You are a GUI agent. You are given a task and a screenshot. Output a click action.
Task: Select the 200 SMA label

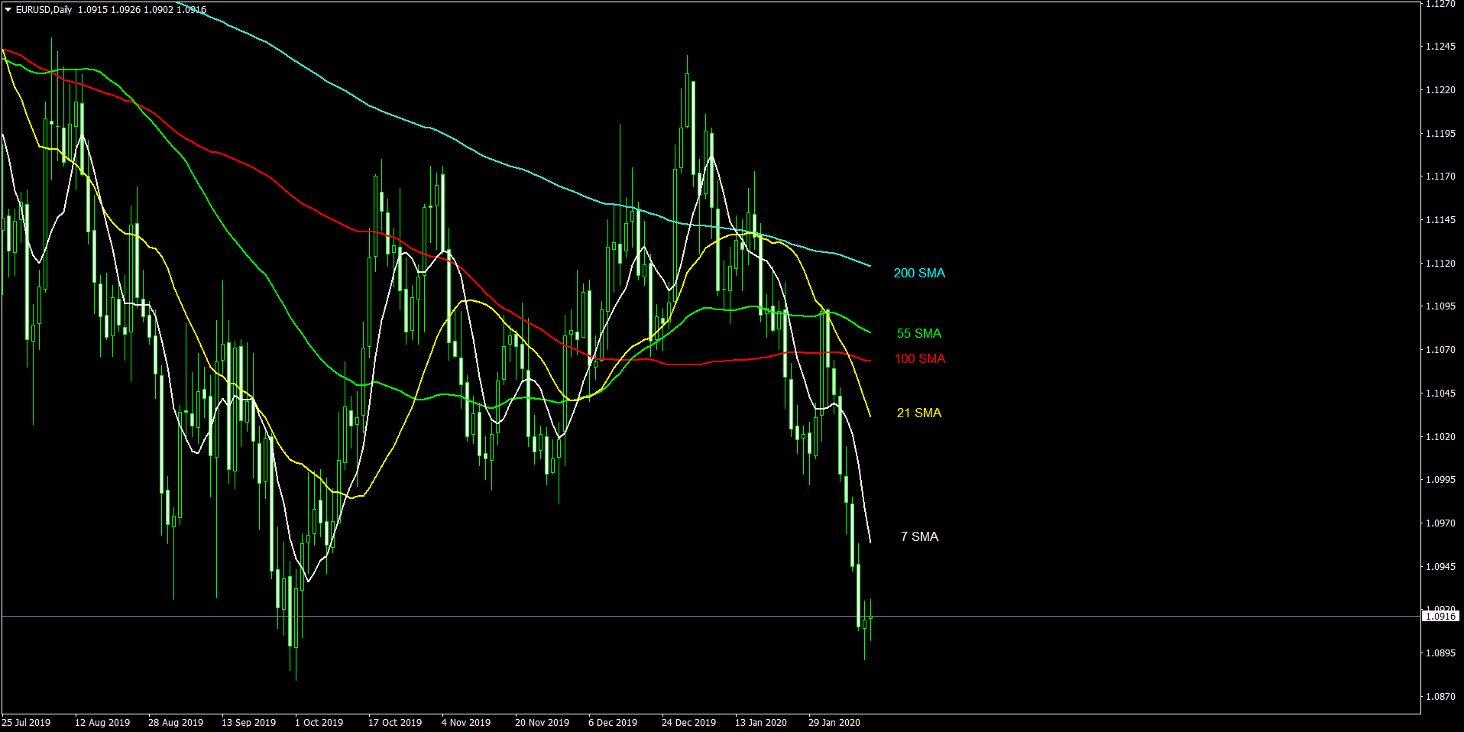tap(919, 273)
